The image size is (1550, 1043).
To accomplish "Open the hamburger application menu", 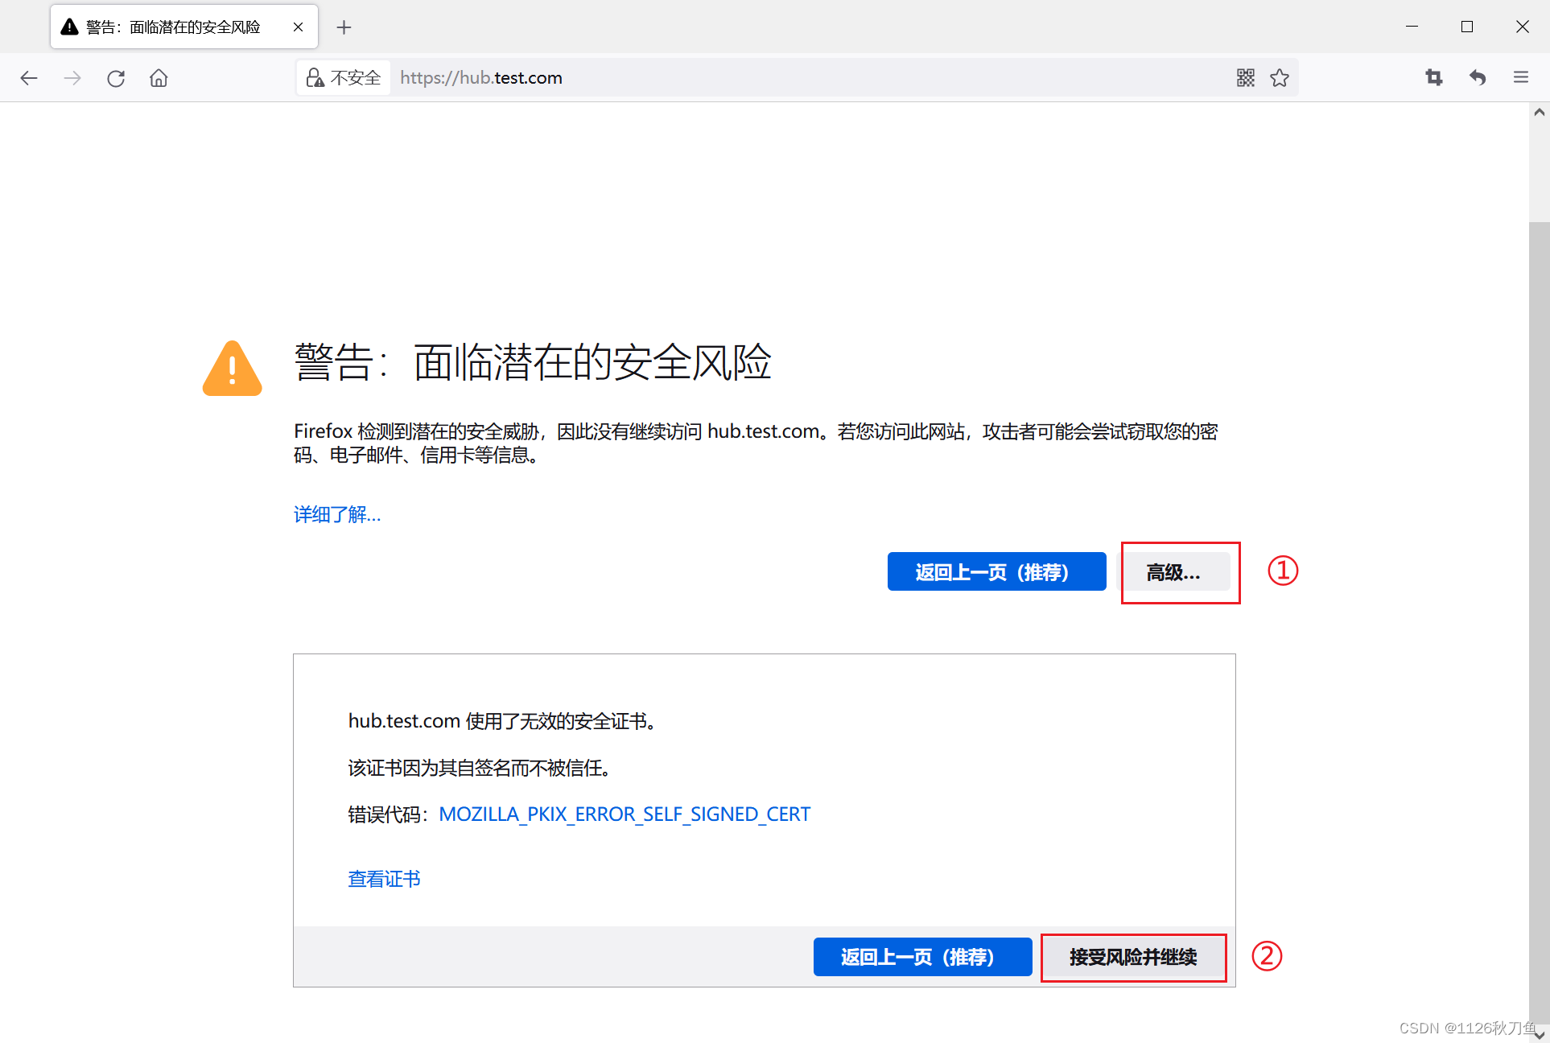I will pos(1520,78).
